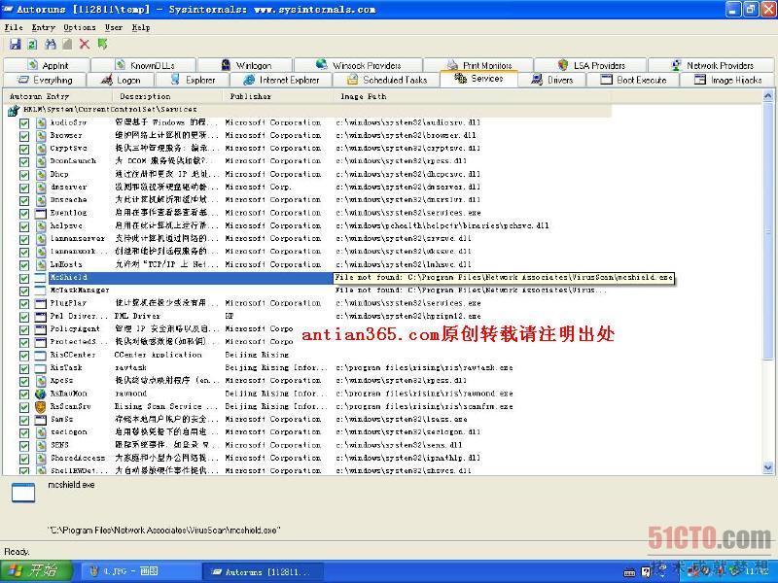
Task: Click the PlugPlay entry icon
Action: [41, 303]
